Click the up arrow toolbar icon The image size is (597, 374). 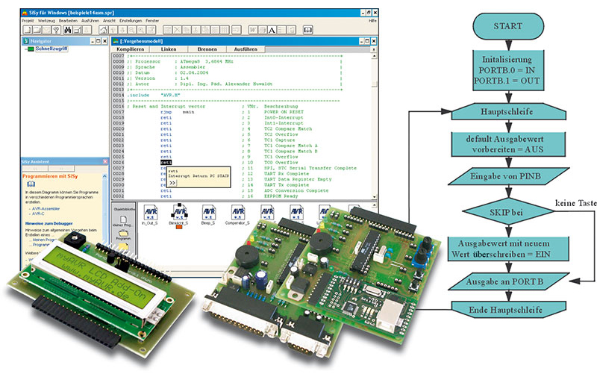[x=113, y=30]
